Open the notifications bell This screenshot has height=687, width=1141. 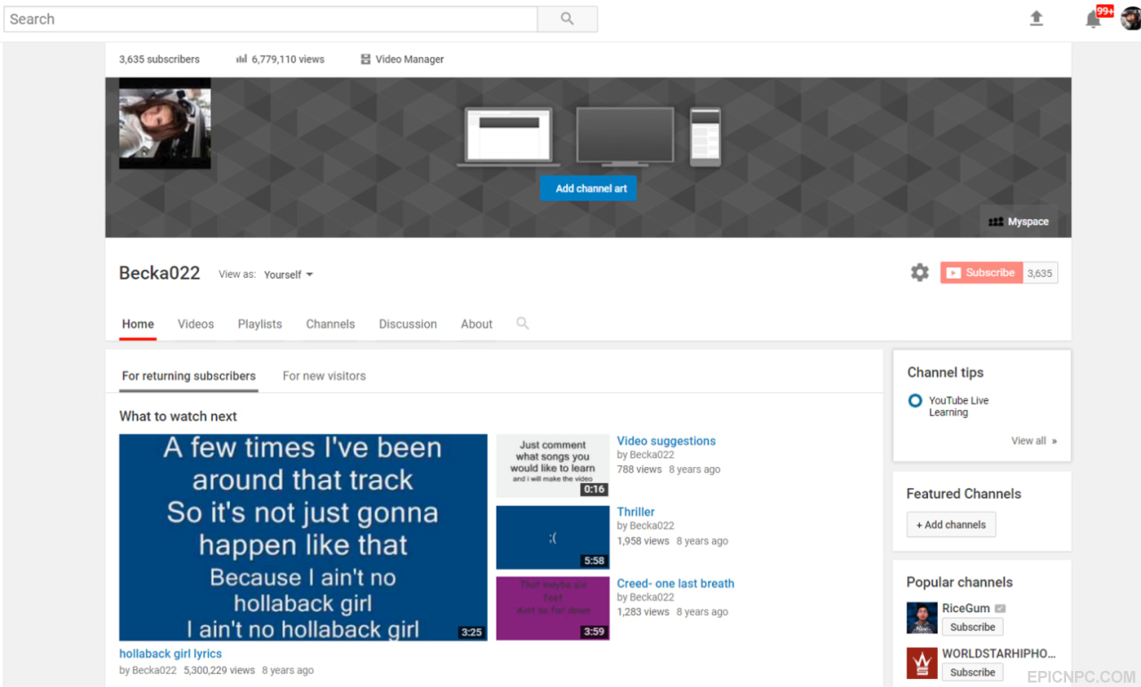[1093, 20]
